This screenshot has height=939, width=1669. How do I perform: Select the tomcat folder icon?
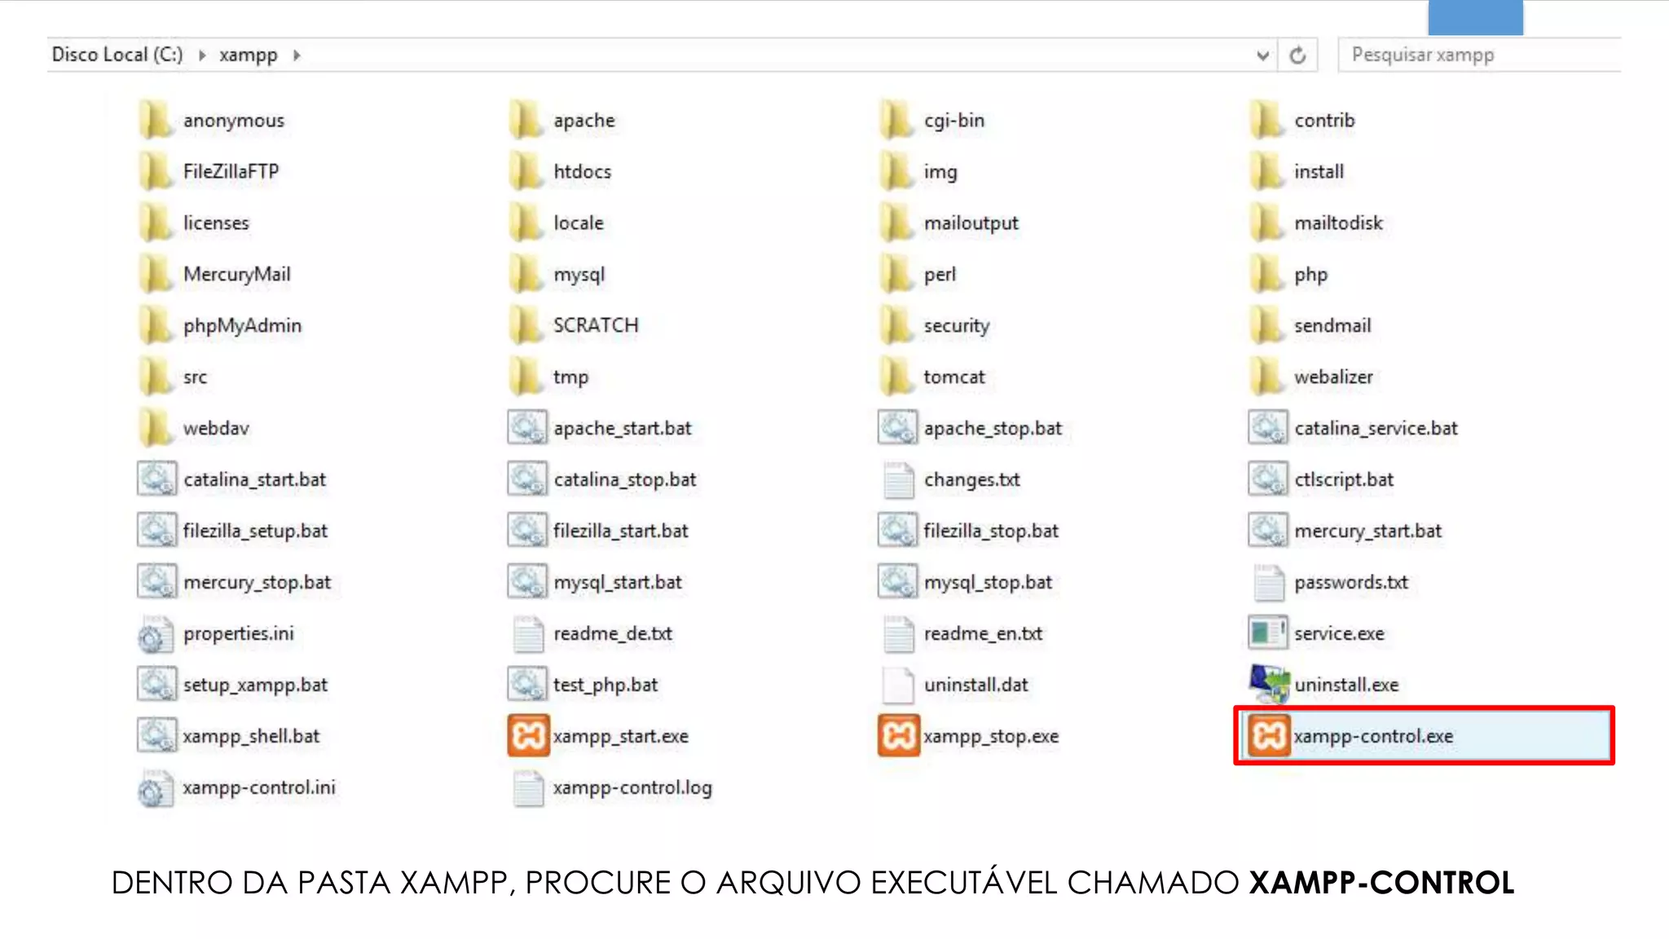(x=896, y=377)
